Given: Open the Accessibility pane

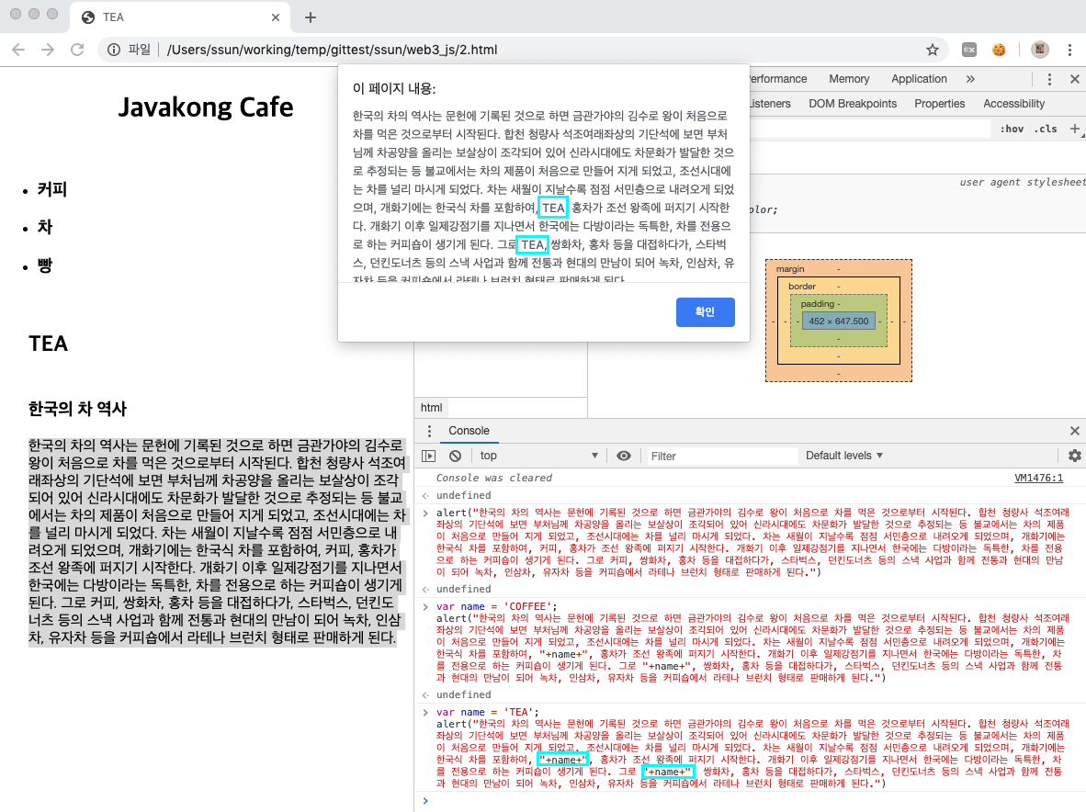Looking at the screenshot, I should pos(1013,104).
